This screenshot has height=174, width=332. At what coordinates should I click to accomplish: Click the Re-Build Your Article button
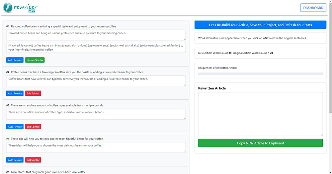click(260, 25)
